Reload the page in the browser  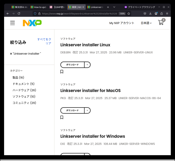(19, 13)
